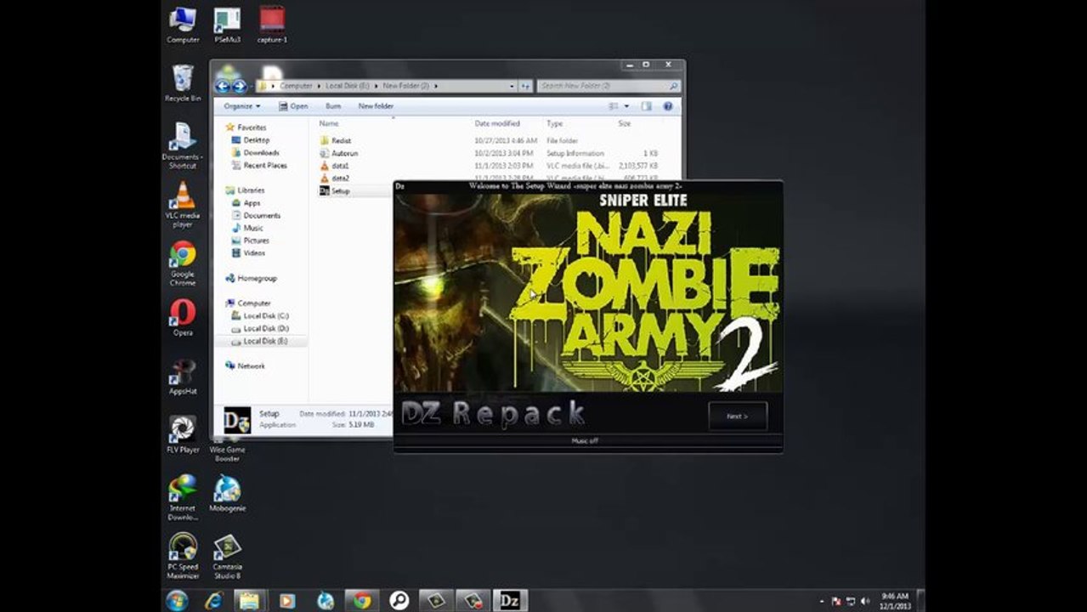This screenshot has width=1087, height=612.
Task: Select the Music library
Action: [x=253, y=228]
